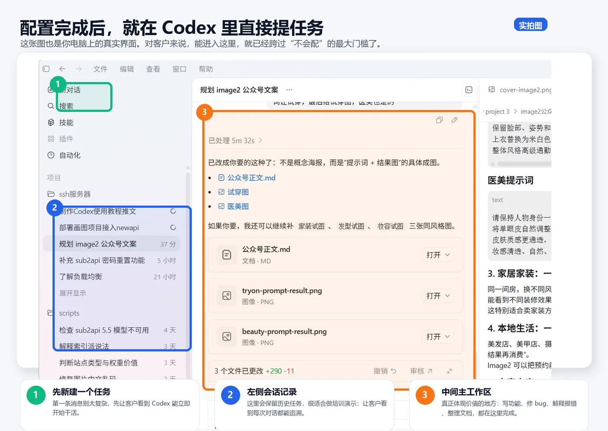The image size is (608, 431).
Task: Expand the ssh服务器 project
Action: click(x=75, y=194)
